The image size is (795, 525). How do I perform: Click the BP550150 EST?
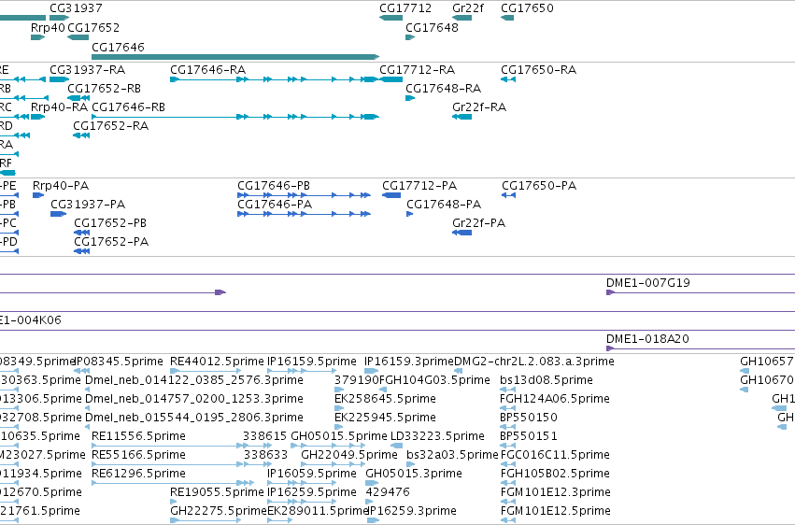pyautogui.click(x=507, y=427)
